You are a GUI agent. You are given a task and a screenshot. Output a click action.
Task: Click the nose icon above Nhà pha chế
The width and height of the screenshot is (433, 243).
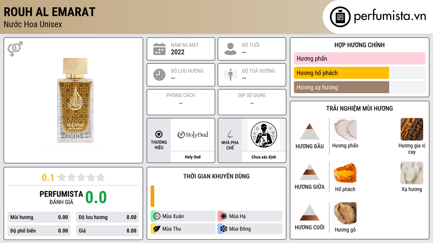point(230,134)
